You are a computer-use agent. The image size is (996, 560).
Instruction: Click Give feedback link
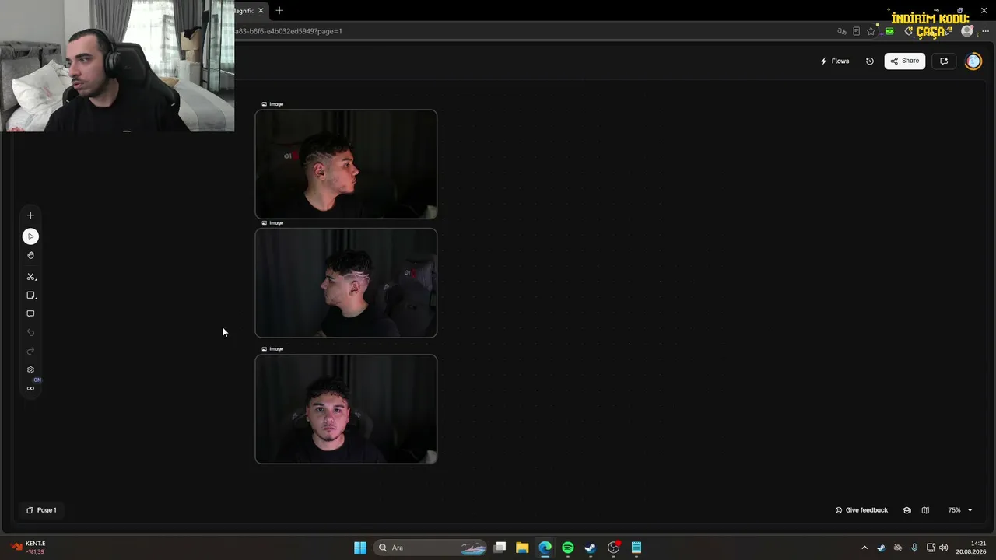tap(861, 510)
